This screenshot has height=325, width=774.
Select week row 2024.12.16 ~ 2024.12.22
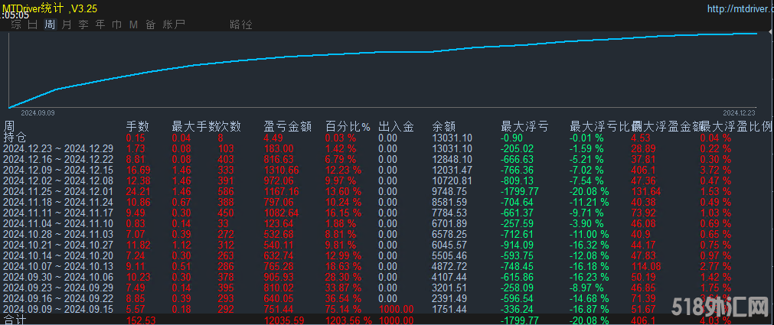(x=58, y=159)
